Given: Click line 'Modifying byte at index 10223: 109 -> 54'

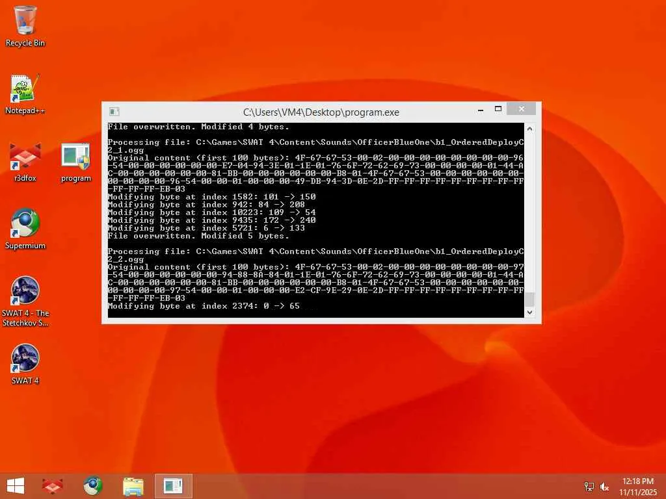Looking at the screenshot, I should 211,212.
